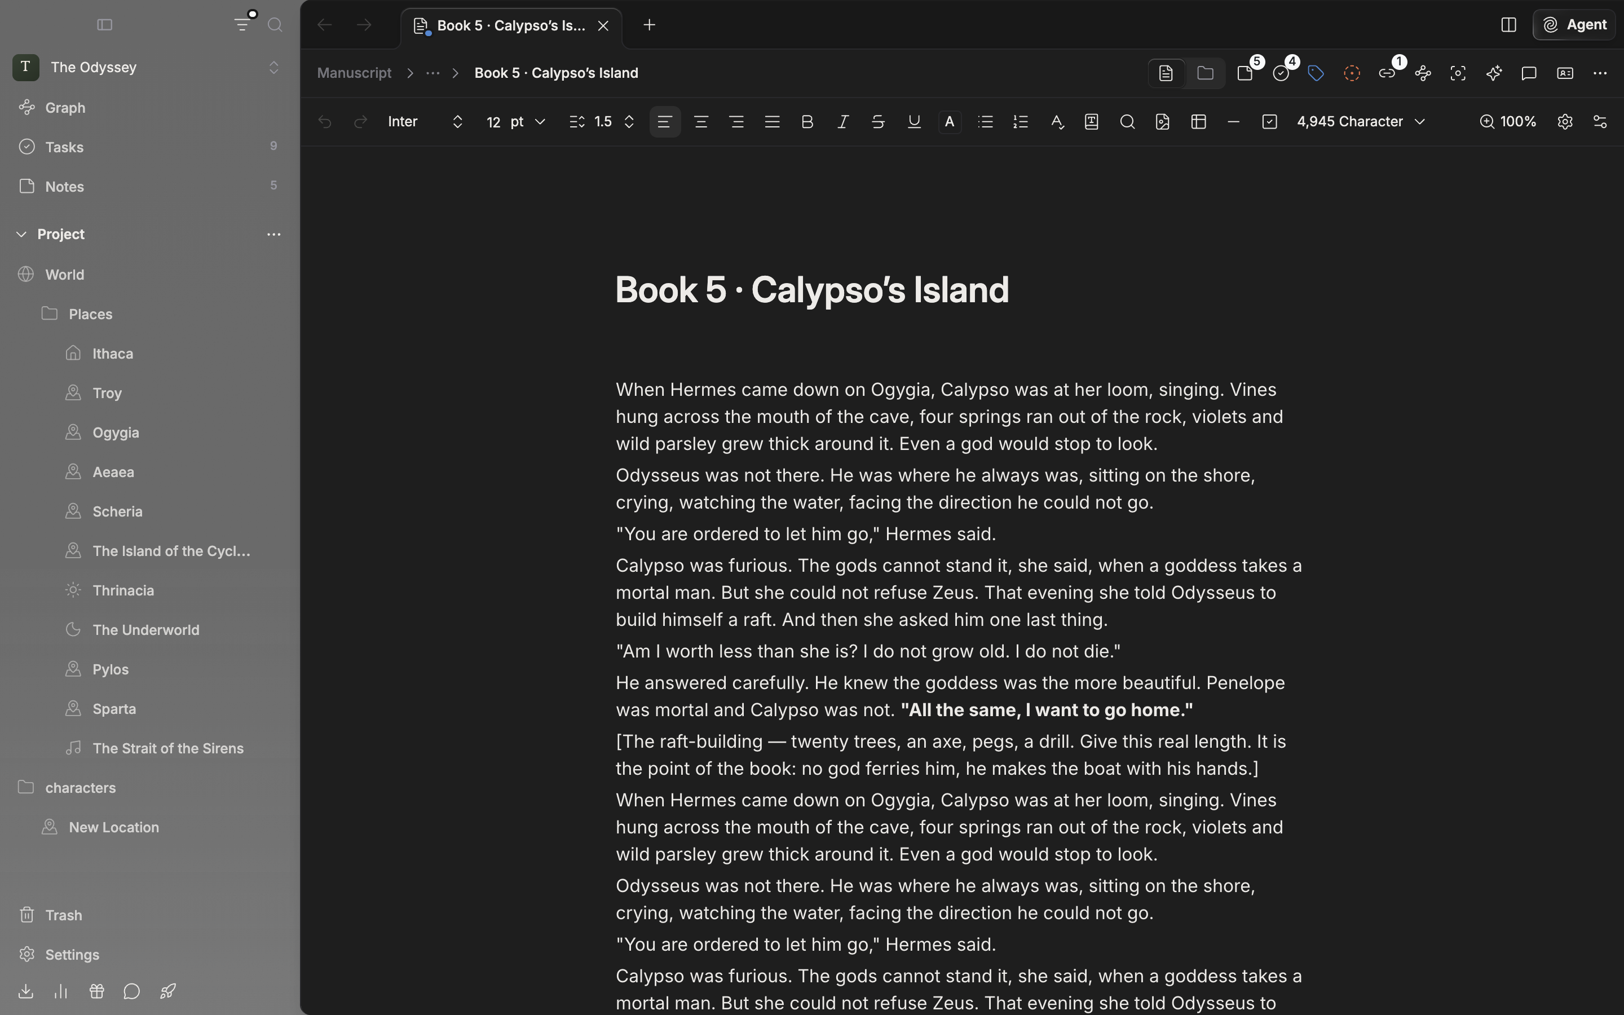Go to Manuscript breadcrumb
1624x1015 pixels.
coord(354,73)
